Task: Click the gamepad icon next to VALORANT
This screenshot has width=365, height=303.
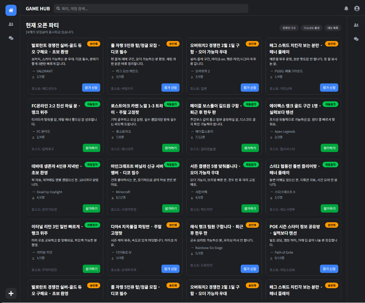Action: [x=34, y=71]
